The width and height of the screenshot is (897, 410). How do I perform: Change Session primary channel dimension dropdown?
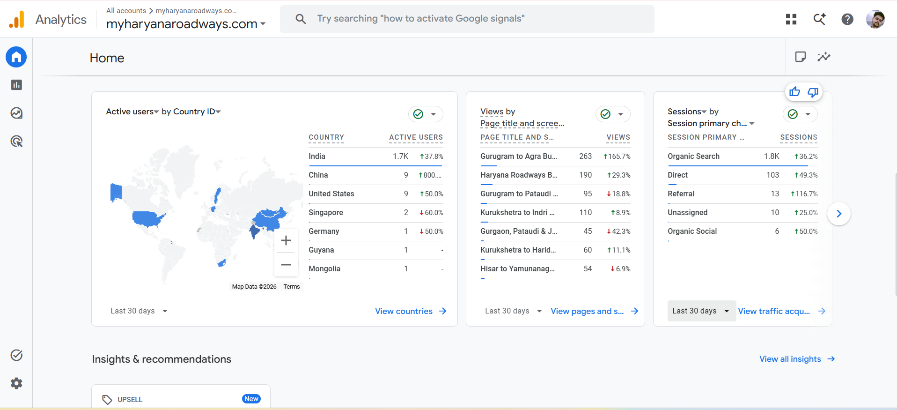(x=711, y=123)
